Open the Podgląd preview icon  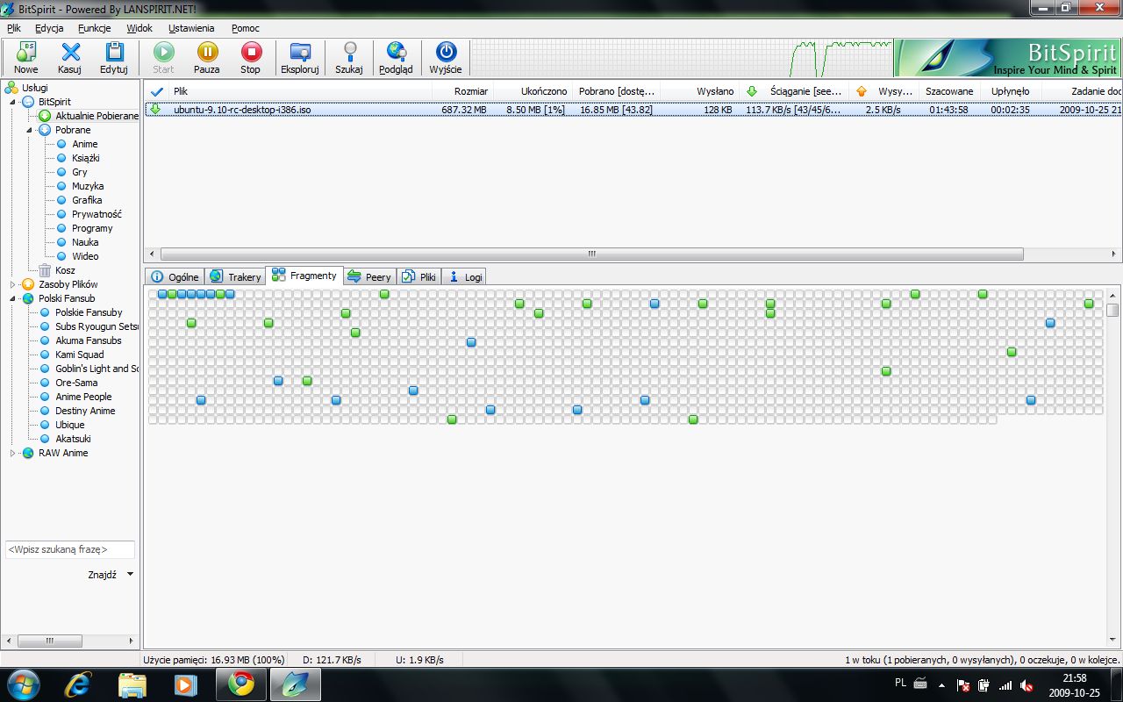(397, 53)
